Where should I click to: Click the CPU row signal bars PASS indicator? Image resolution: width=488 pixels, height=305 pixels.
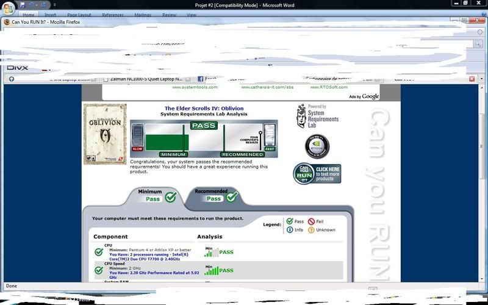coord(219,252)
